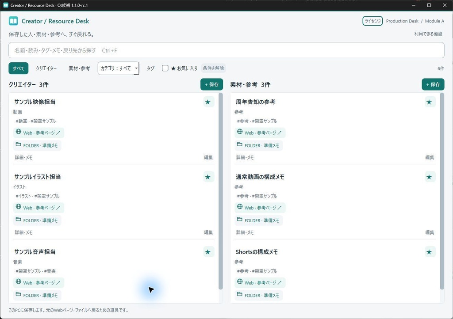This screenshot has height=319, width=453.
Task: Minimize the Resource Desk window
Action: [414, 5]
